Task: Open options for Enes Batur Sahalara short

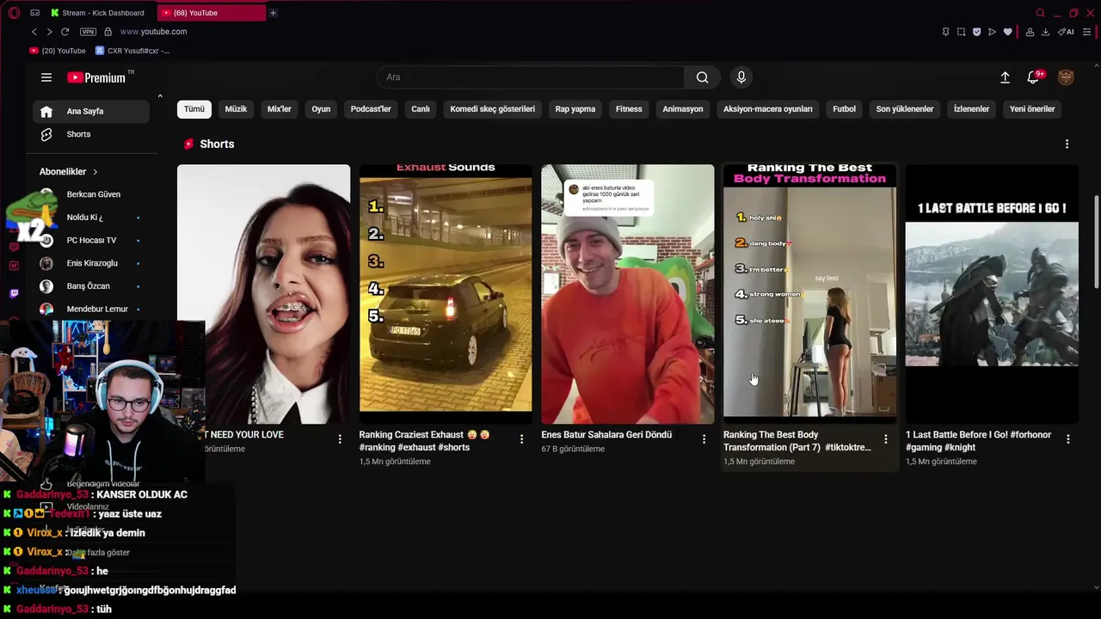Action: pyautogui.click(x=704, y=439)
